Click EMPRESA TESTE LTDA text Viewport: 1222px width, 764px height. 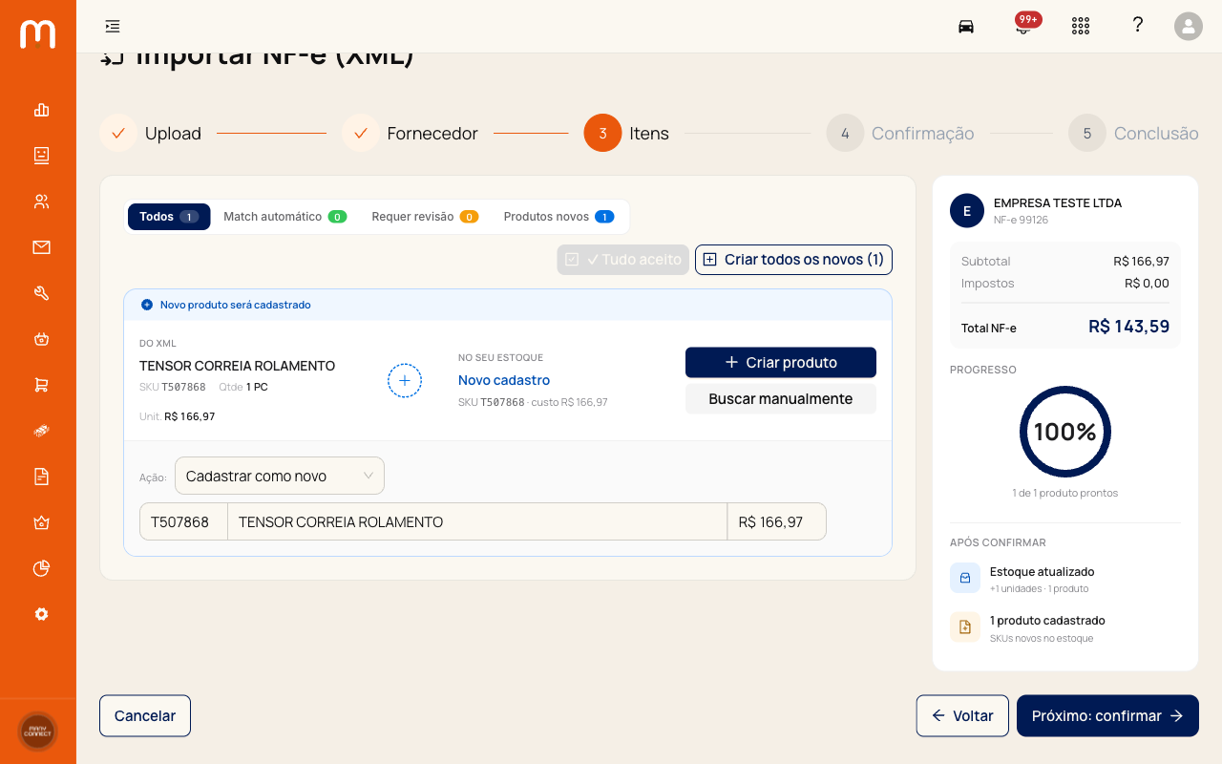(x=1058, y=202)
